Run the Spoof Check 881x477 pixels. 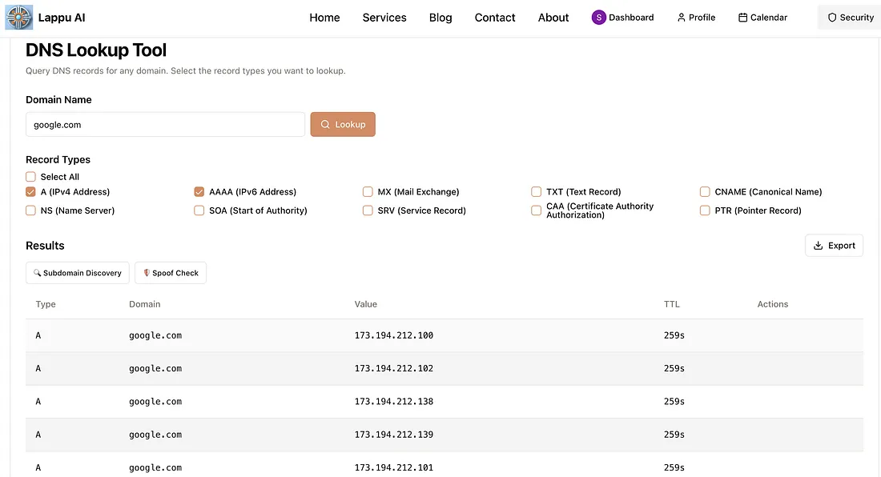[x=171, y=273]
